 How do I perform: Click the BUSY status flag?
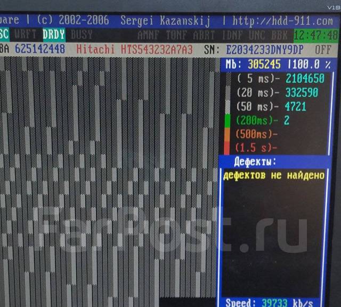(82, 35)
